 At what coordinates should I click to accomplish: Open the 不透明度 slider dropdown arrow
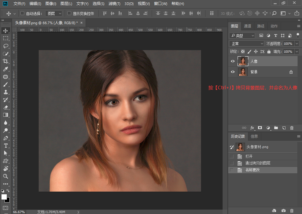[x=297, y=44]
